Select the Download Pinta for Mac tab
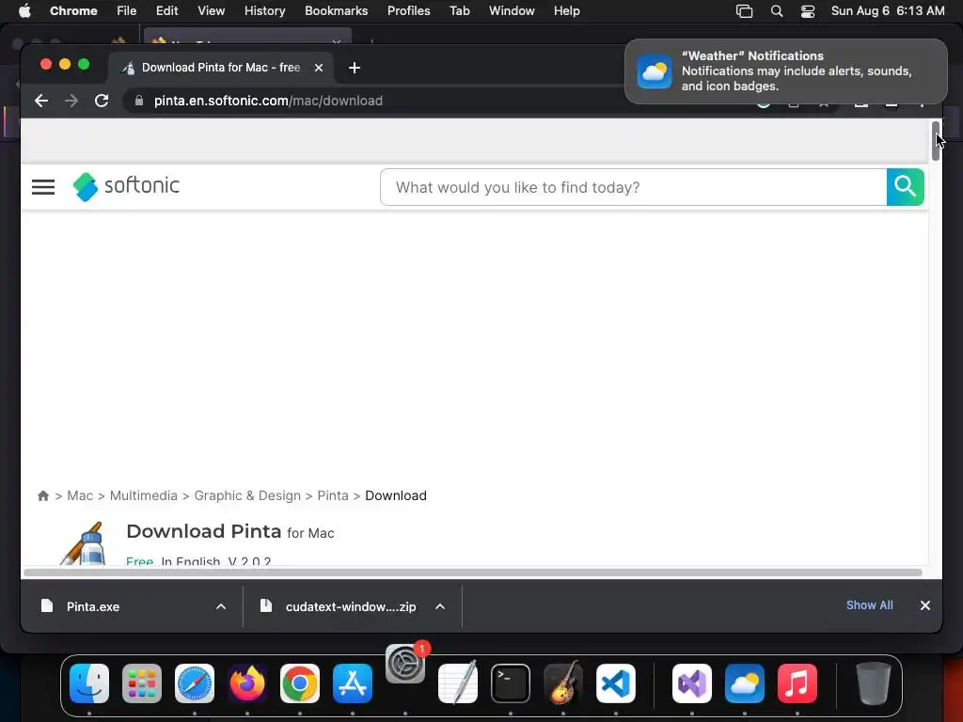963x722 pixels. (x=221, y=68)
